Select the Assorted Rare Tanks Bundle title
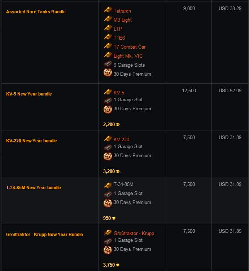The width and height of the screenshot is (249, 271). pyautogui.click(x=36, y=12)
